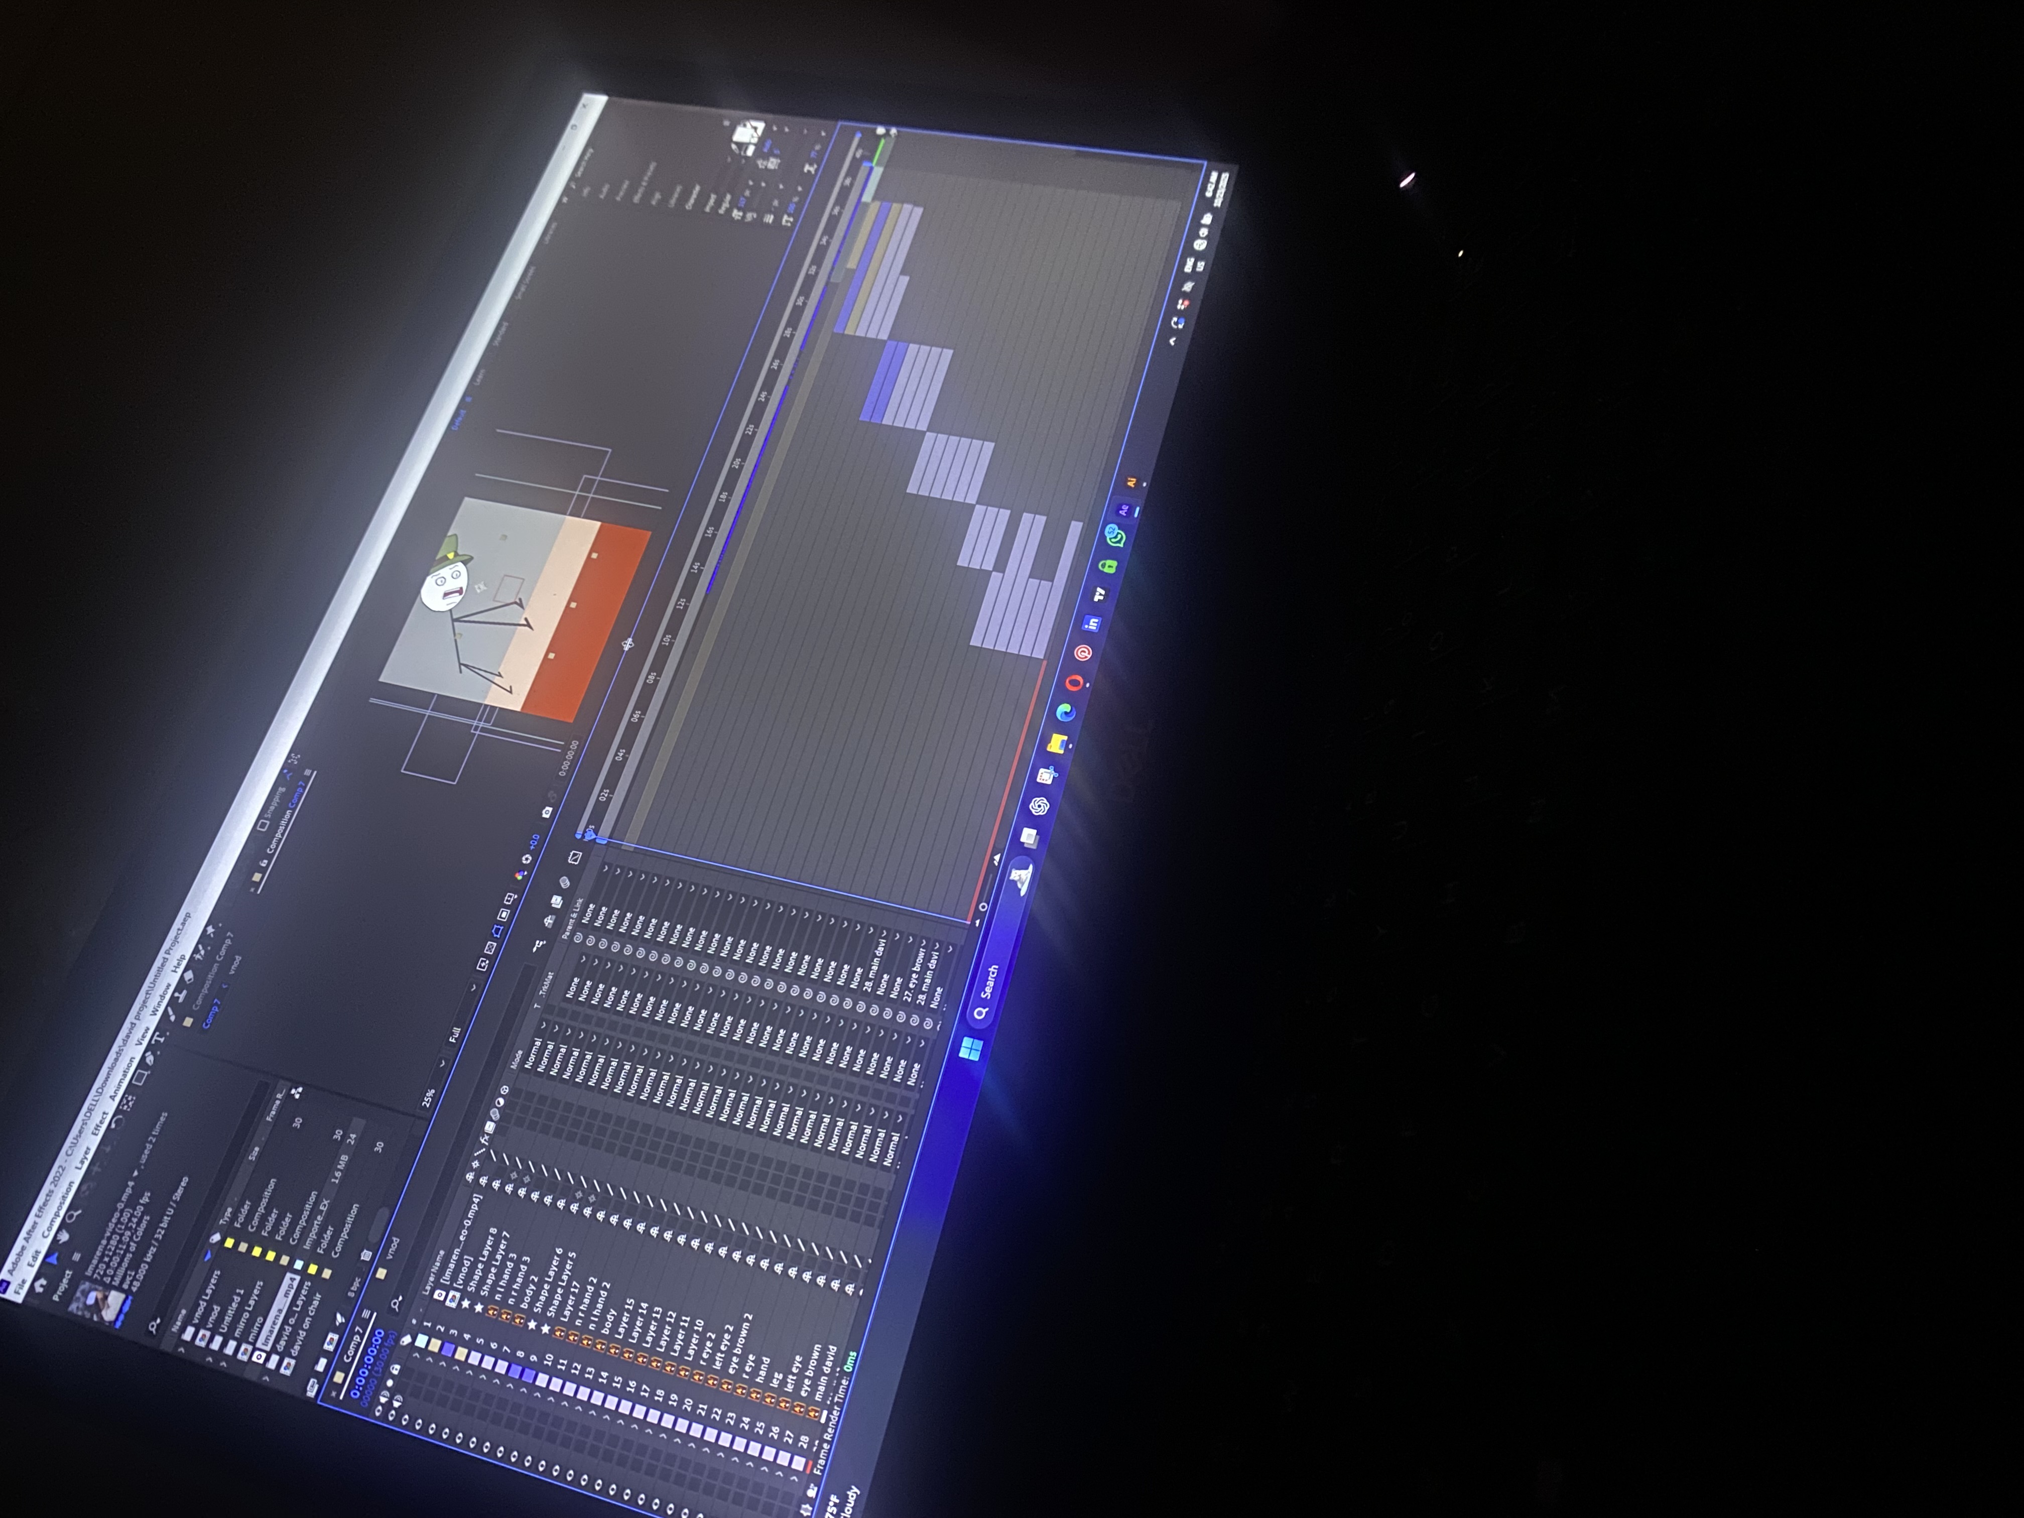The height and width of the screenshot is (1518, 2024).
Task: Click the Take Snapshot camera icon
Action: click(547, 813)
